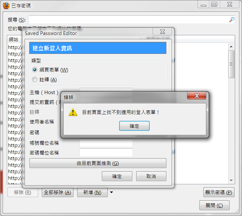242x216 pixels.
Task: Click the 密碼欄位名稱 text field
Action: pyautogui.click(x=106, y=153)
